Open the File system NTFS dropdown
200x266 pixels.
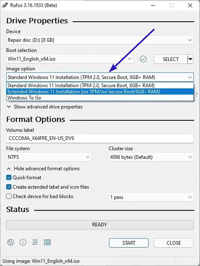pos(49,157)
